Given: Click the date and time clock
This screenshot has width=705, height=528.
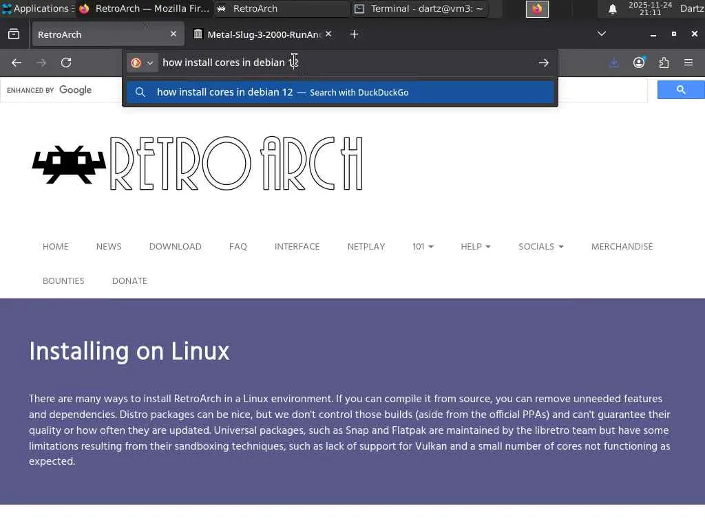Looking at the screenshot, I should (x=650, y=8).
